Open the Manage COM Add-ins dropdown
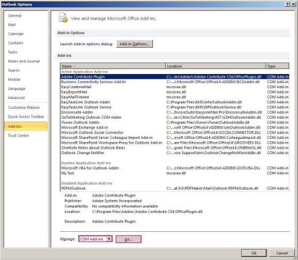 [x=95, y=239]
